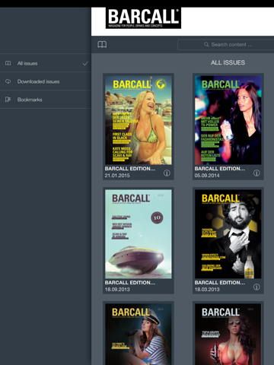
Task: Open the sailor girl cover issue
Action: tap(139, 334)
